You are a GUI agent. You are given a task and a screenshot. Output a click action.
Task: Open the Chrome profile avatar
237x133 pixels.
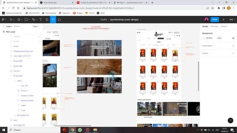coord(229,8)
